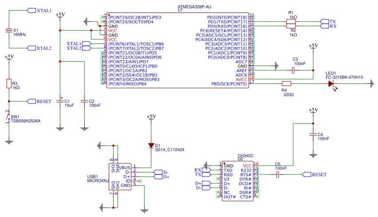This screenshot has height=217, width=378.
Task: Click the 10uF value of C1
Action: point(69,105)
